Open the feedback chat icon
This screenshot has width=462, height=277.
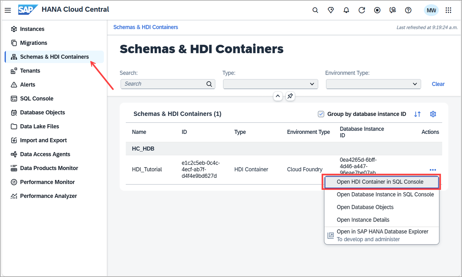pos(393,10)
